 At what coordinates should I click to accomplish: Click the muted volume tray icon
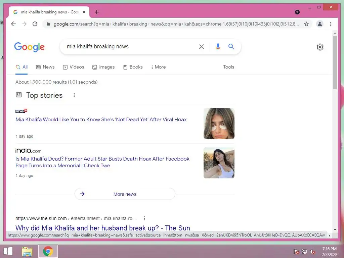click(312, 251)
